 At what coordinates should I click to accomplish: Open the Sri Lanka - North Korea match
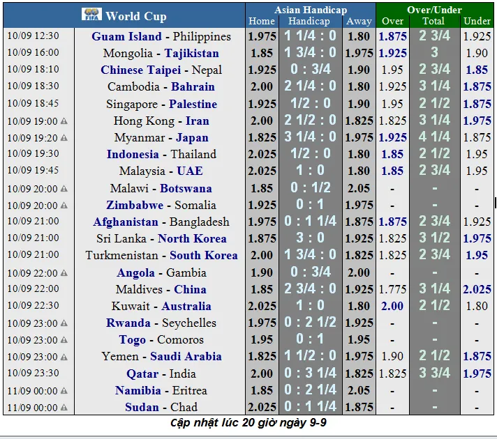(161, 238)
